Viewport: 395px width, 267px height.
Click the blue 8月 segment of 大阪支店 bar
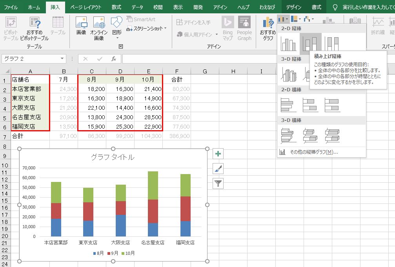pyautogui.click(x=120, y=226)
